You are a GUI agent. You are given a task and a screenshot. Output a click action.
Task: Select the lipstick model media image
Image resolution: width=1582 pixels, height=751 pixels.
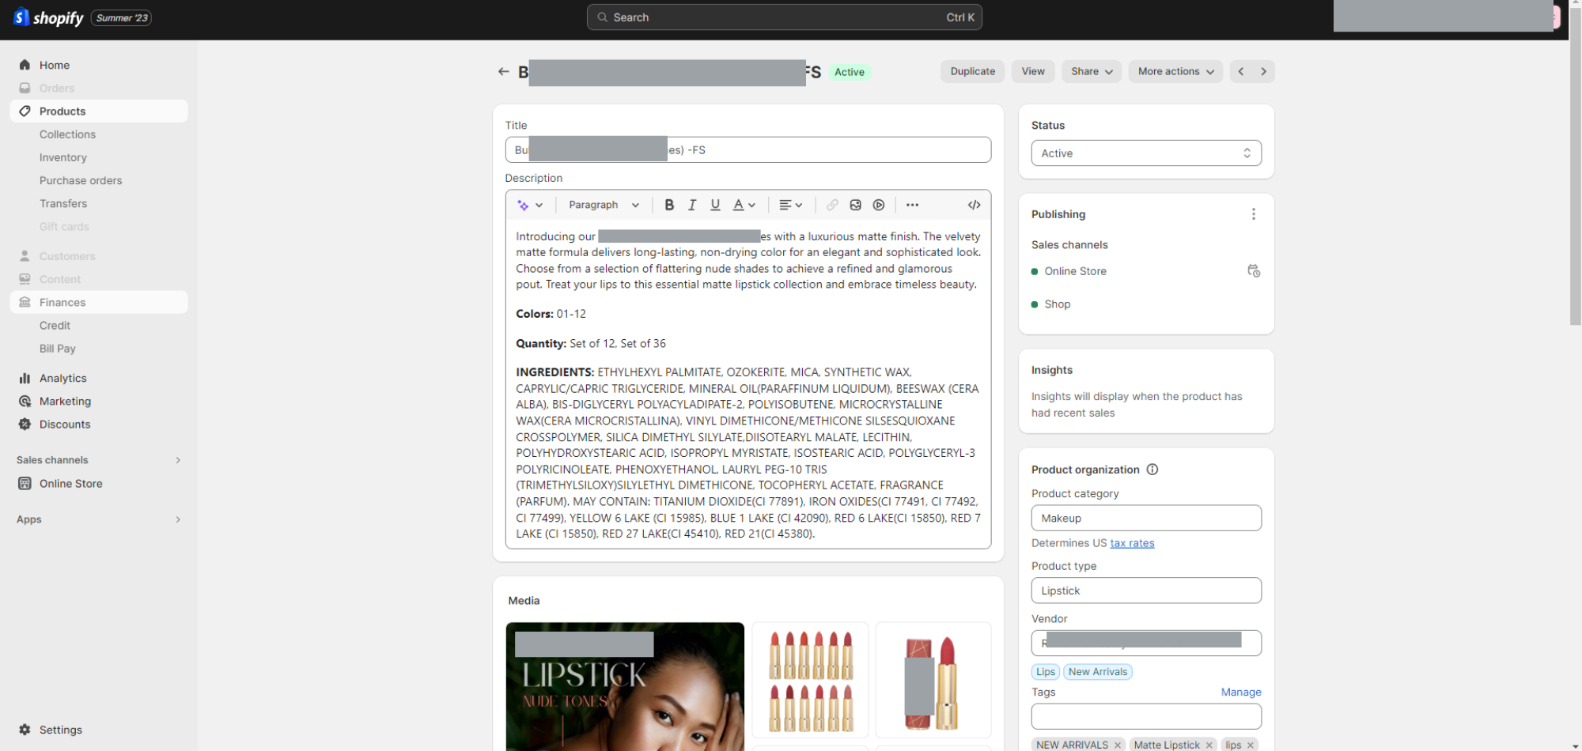point(625,687)
